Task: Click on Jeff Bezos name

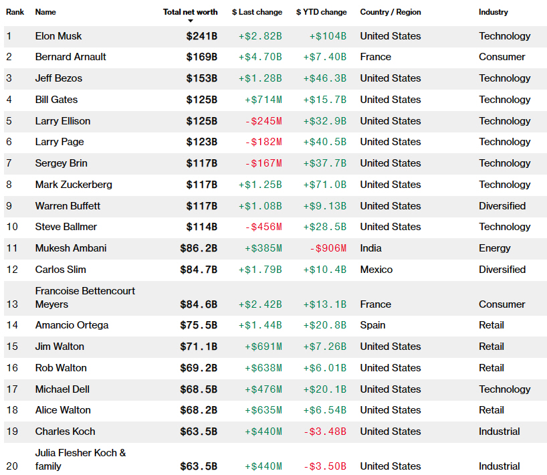Action: click(x=59, y=78)
